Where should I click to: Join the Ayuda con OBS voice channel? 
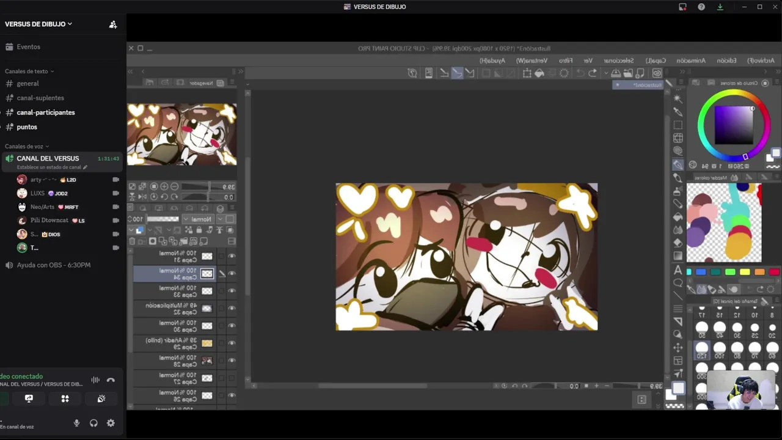(x=53, y=265)
